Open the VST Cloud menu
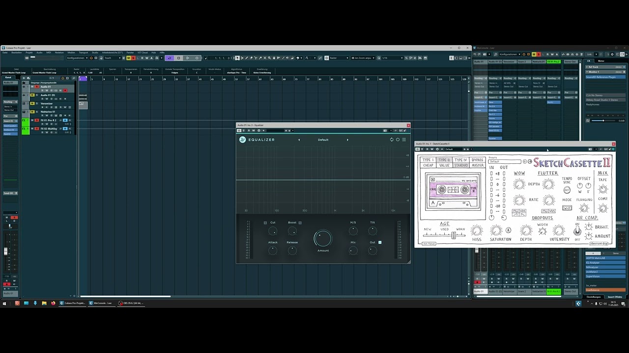 pyautogui.click(x=143, y=52)
